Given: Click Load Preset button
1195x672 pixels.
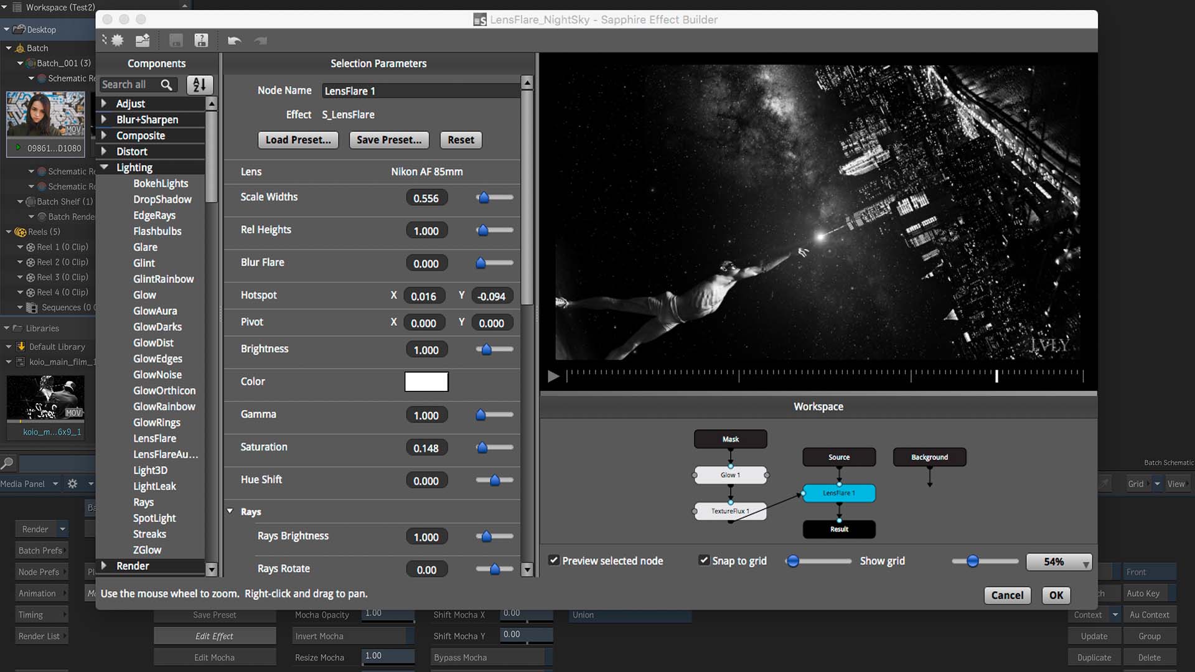Looking at the screenshot, I should [298, 139].
